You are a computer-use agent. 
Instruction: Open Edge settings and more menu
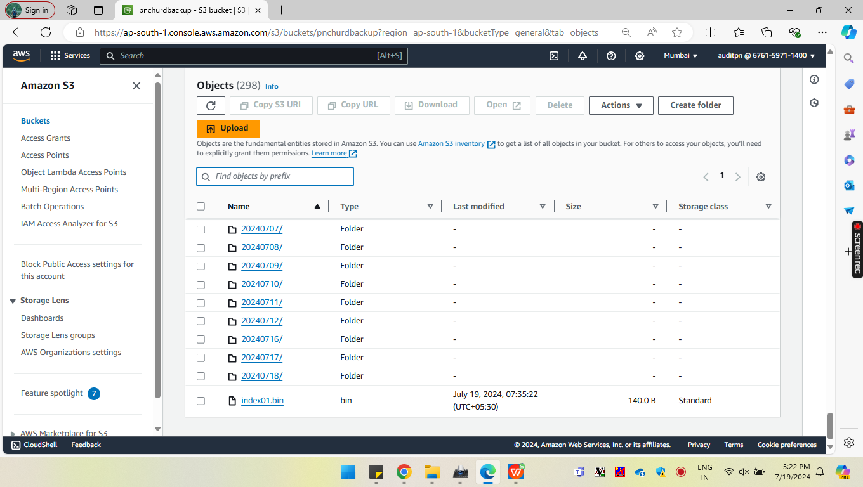point(822,32)
